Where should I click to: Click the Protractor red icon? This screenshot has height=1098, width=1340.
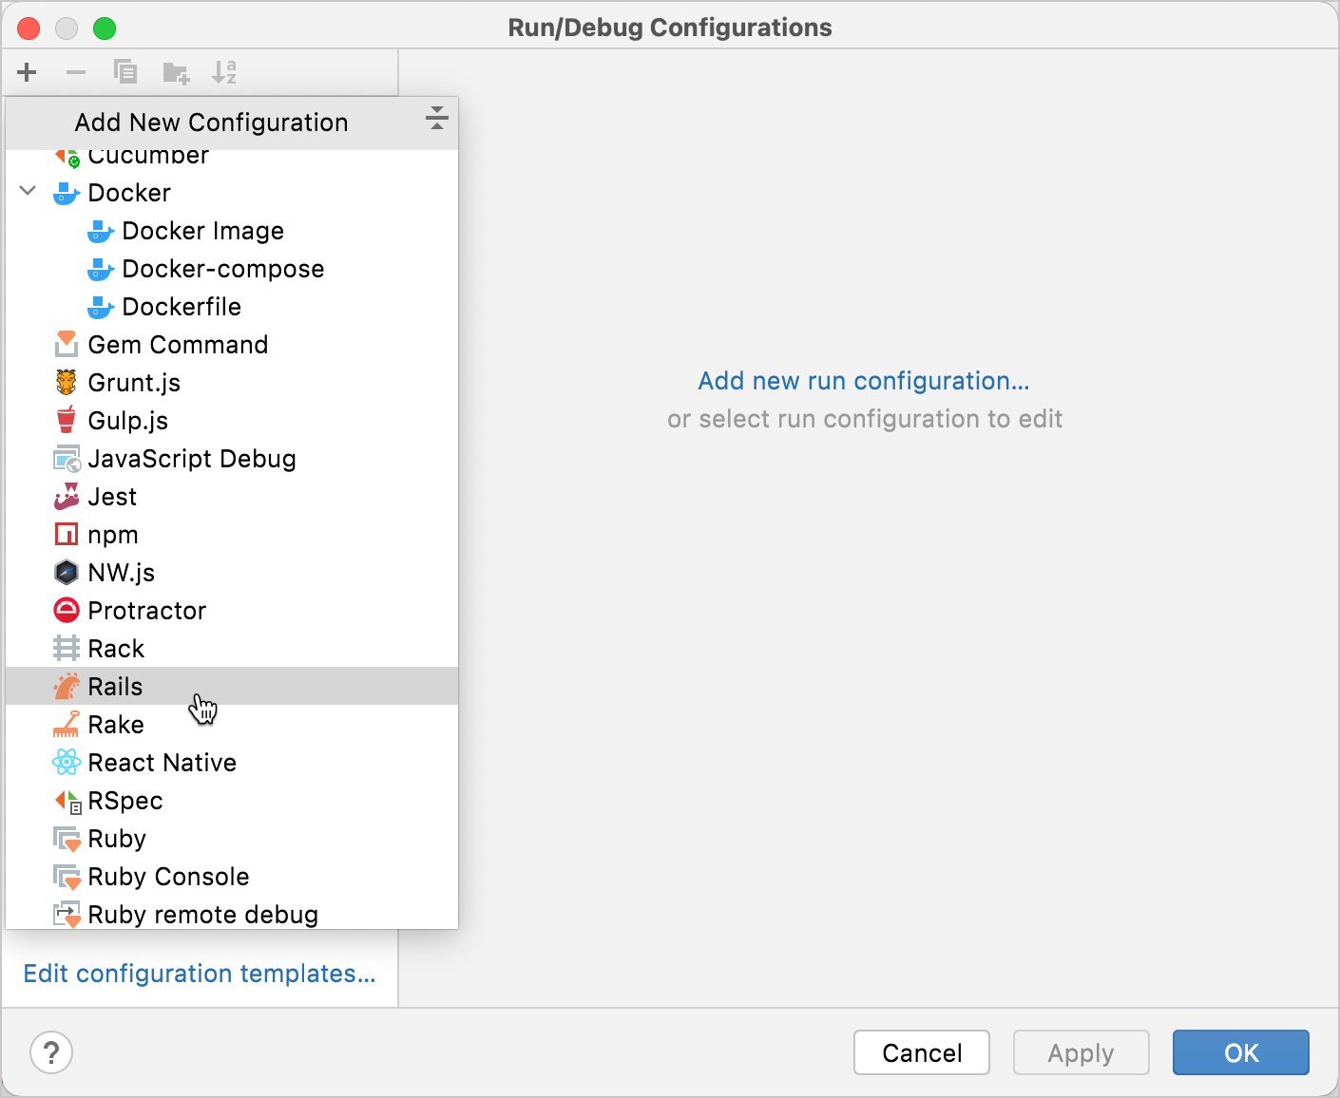[67, 611]
